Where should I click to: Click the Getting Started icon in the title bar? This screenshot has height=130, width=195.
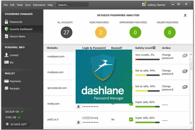point(144,4)
